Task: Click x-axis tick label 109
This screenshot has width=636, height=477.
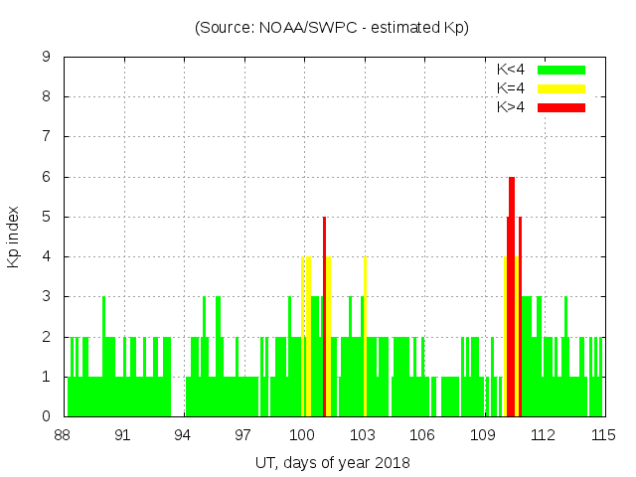Action: (483, 436)
